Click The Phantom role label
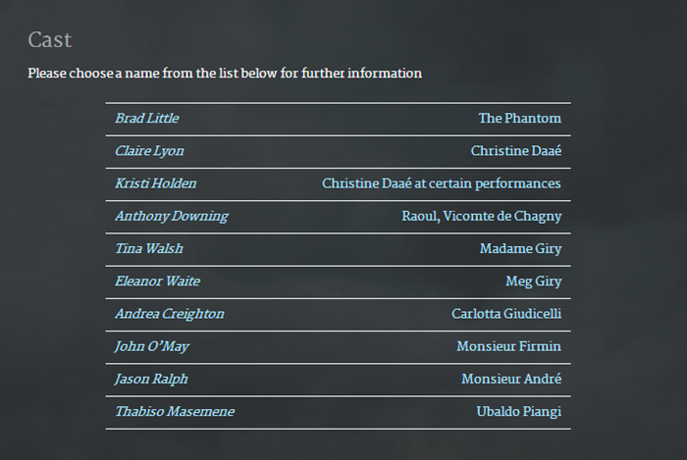Screen dimensions: 687x460 coord(519,119)
